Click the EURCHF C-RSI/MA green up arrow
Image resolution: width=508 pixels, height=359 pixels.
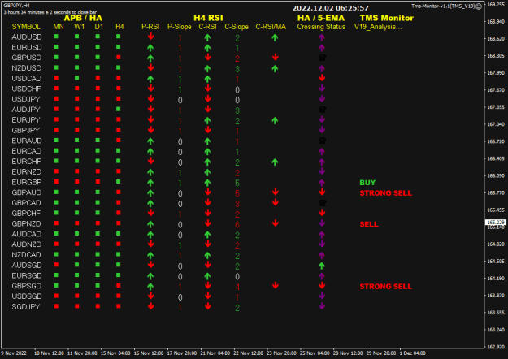(x=275, y=162)
